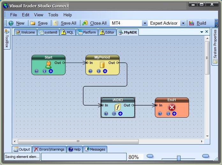
Task: Open info icon on iADX3 node
Action: (114, 114)
